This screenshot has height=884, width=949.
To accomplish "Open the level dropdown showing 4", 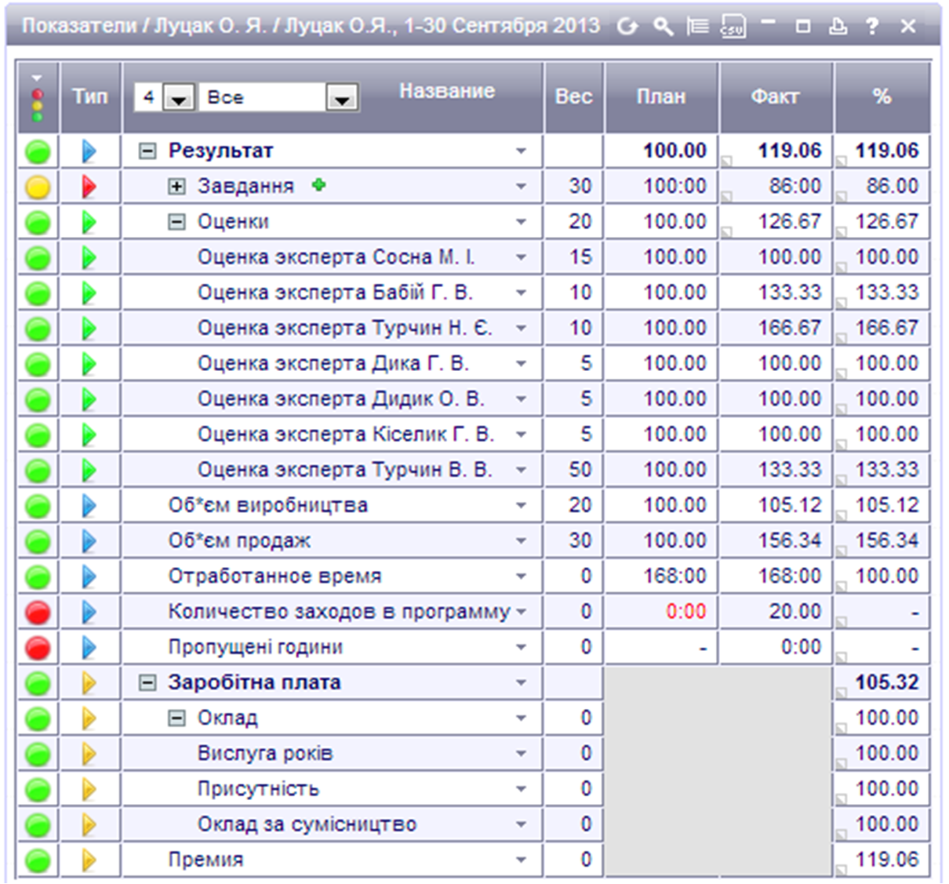I will pos(180,98).
